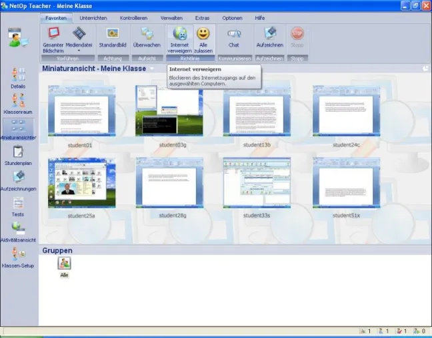432x338 pixels.
Task: Open Aufzeichnungen in sidebar
Action: (18, 181)
